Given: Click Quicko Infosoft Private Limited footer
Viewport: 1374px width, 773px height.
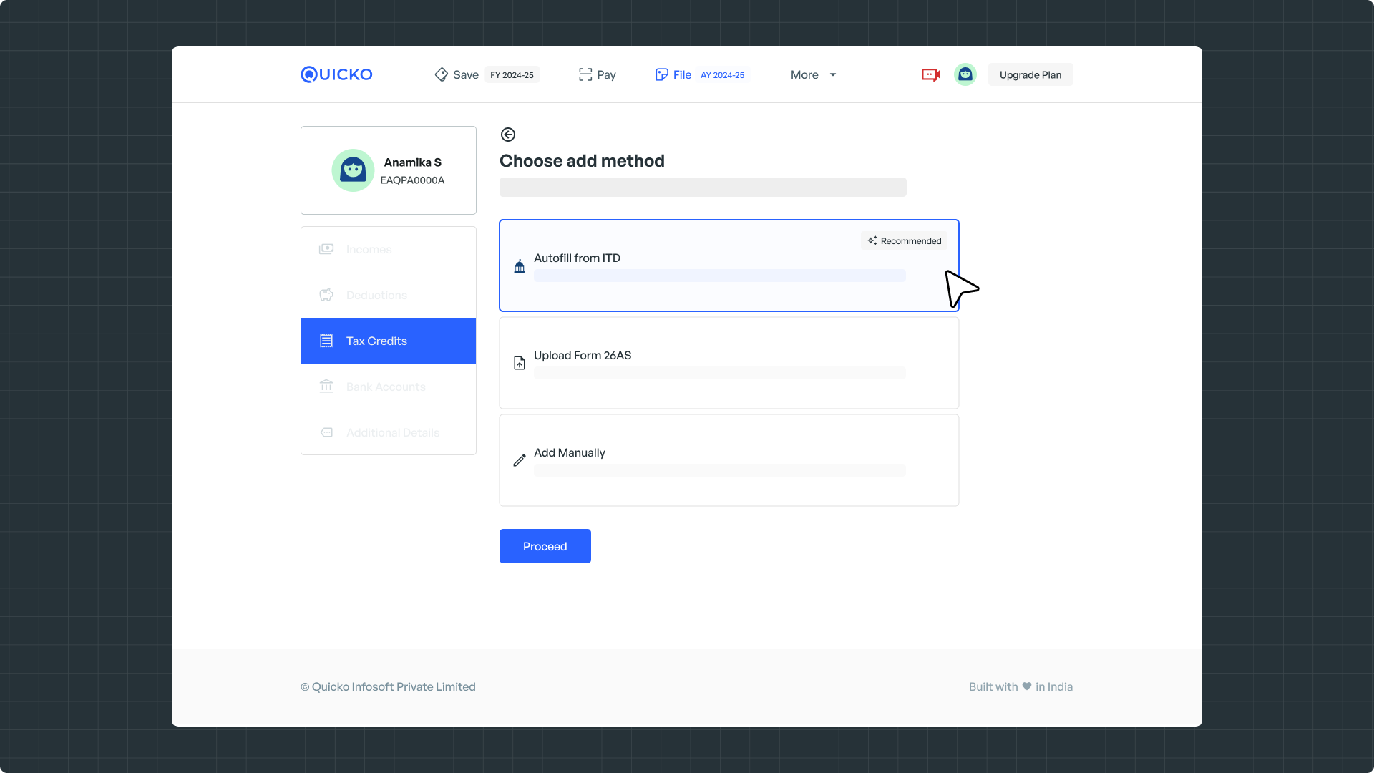Looking at the screenshot, I should [388, 687].
